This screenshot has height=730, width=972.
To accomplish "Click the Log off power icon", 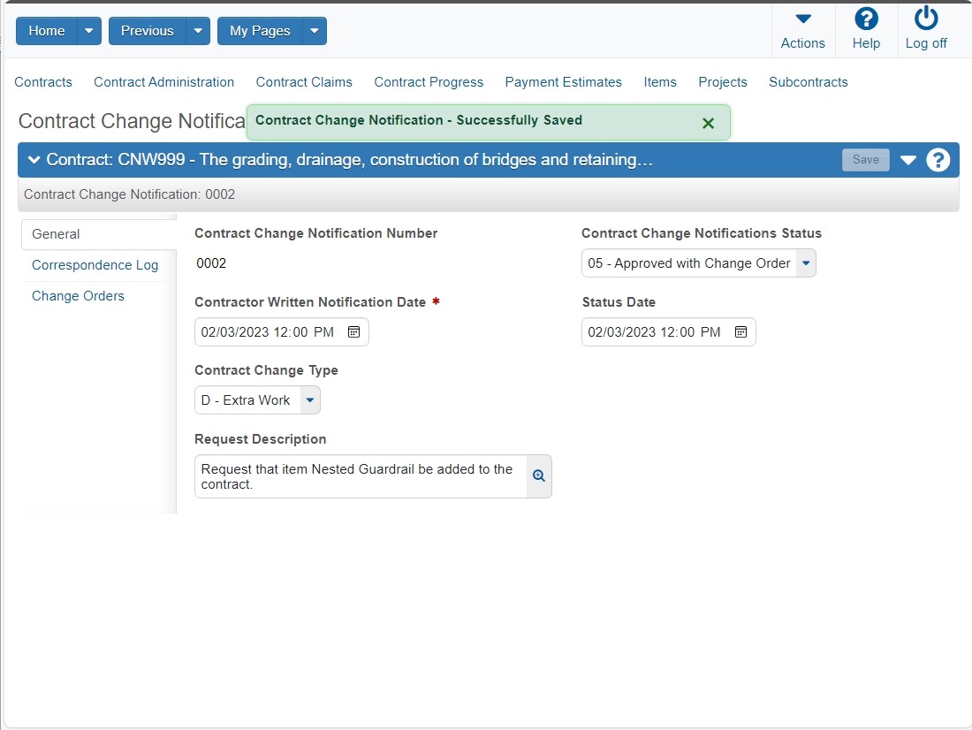I will coord(925,18).
